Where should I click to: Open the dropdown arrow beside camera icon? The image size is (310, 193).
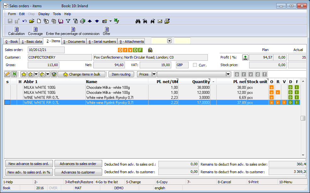[x=110, y=21]
